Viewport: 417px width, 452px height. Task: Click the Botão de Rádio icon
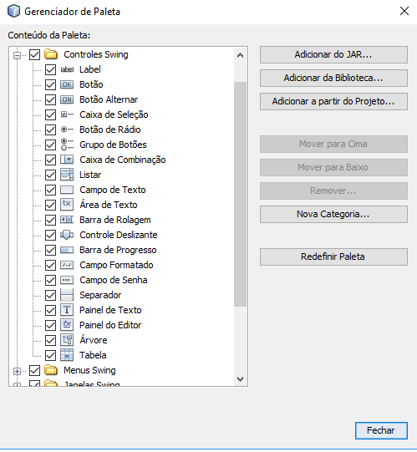point(67,130)
